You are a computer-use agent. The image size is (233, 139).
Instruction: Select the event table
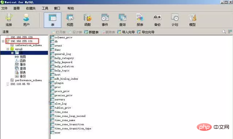(58, 45)
